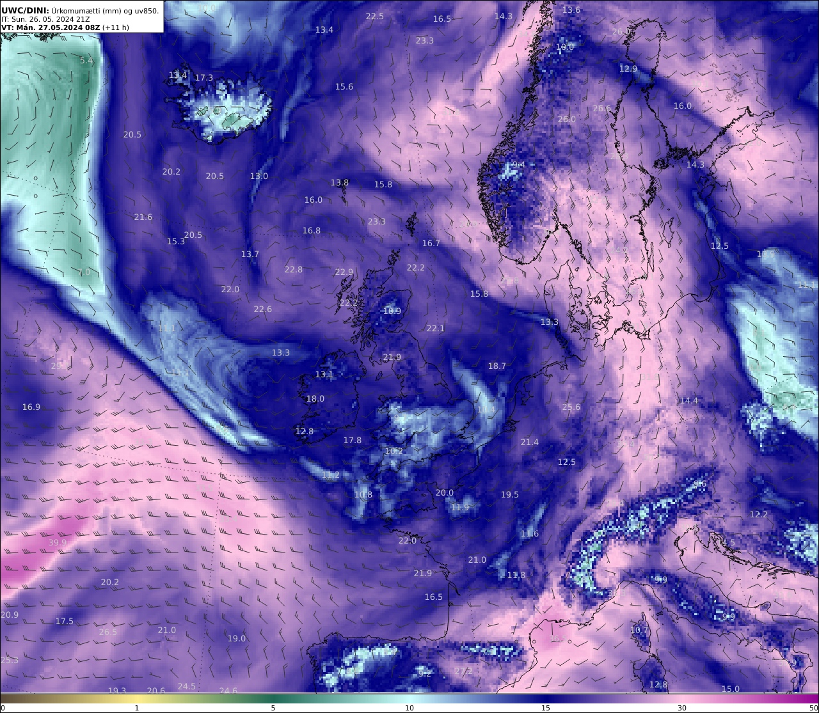Click the 12.2 value label
This screenshot has height=713, width=819.
click(x=759, y=514)
